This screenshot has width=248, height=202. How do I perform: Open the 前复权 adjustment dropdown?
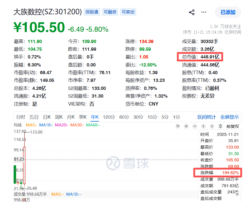pos(233,126)
